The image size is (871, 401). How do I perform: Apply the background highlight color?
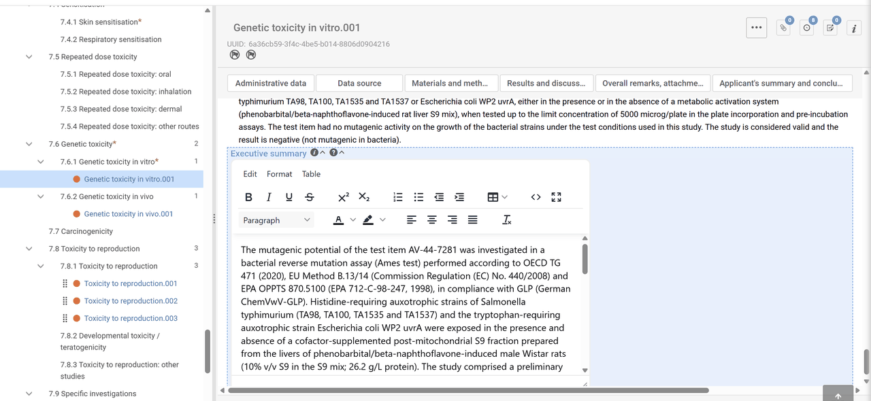point(368,220)
